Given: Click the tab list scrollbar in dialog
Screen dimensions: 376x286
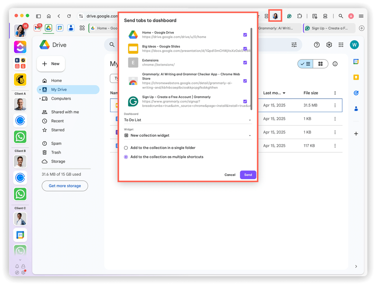Looking at the screenshot, I should tap(251, 69).
